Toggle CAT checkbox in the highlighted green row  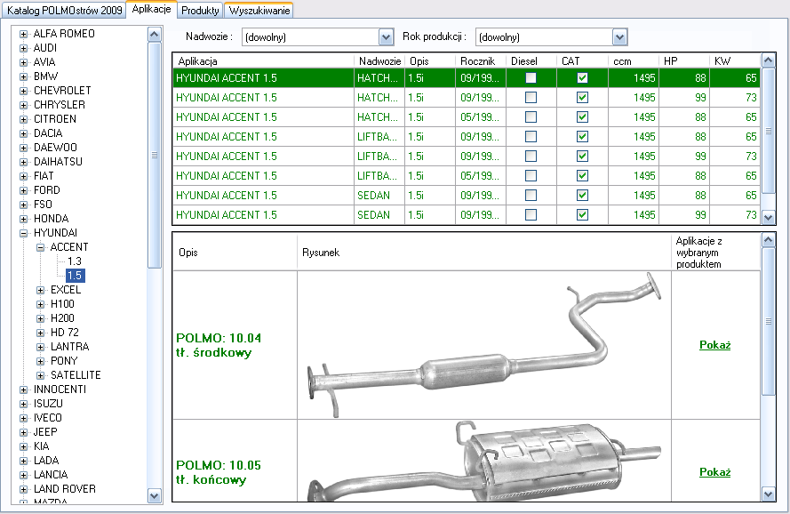click(x=582, y=77)
